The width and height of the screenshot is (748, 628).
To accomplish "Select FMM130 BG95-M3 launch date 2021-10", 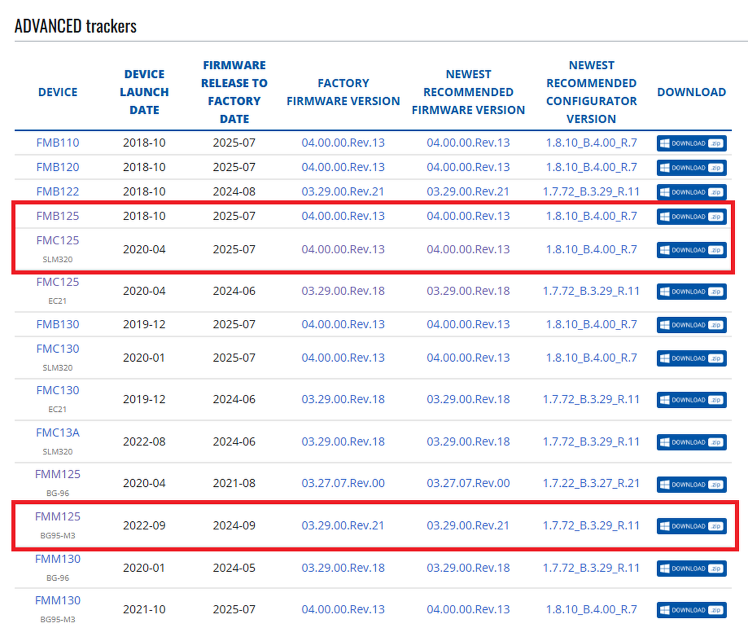I will (x=144, y=609).
